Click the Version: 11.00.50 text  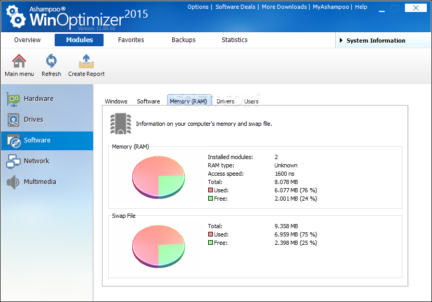96,29
